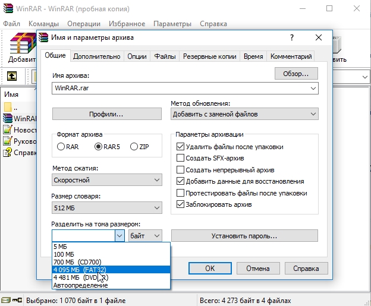Expand the archive name history dropdown
This screenshot has width=371, height=306.
[313, 89]
